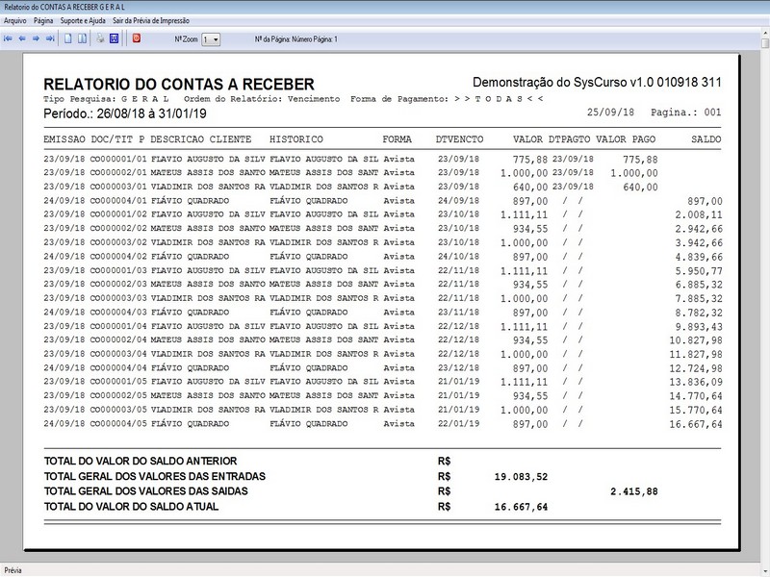Jump to last page arrow
Viewport: 770px width, 577px height.
pos(50,38)
